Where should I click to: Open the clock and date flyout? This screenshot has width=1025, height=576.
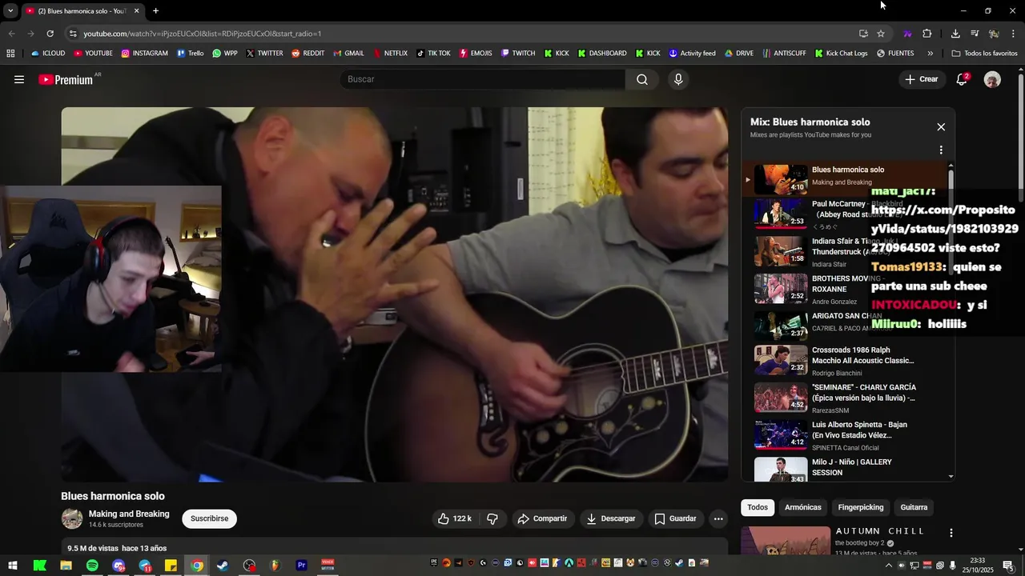[978, 566]
